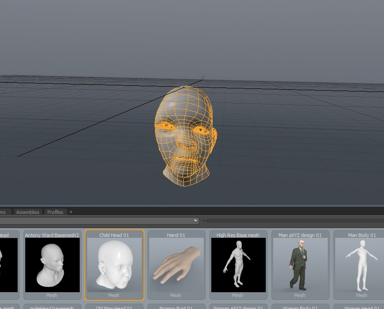Select the maleHead basemesh label

coord(52,307)
